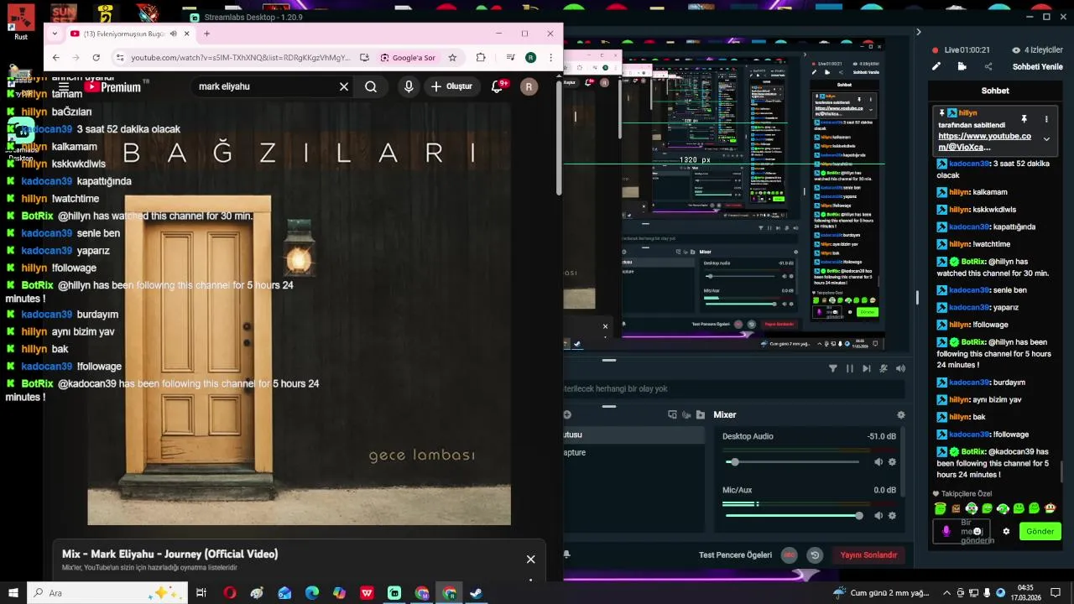Open the emoji picker in message box
The height and width of the screenshot is (604, 1074).
(977, 531)
